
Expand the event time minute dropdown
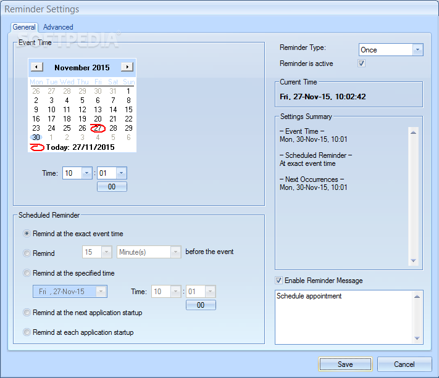[122, 173]
